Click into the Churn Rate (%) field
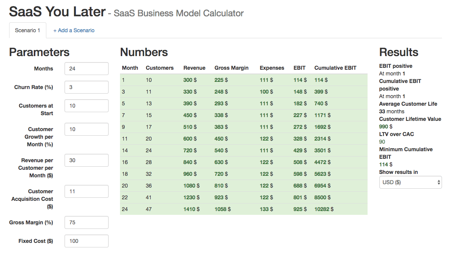 coord(86,87)
